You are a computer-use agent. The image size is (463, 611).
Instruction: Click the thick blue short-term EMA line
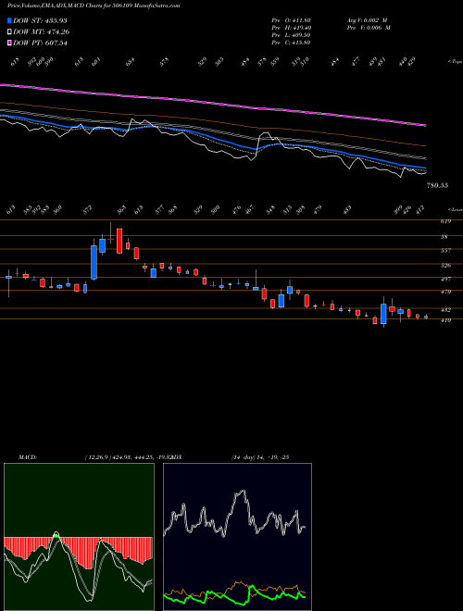(x=213, y=140)
